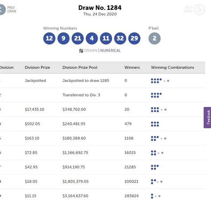Click combination dots in the $72.85 row
Image resolution: width=211 pixels, height=200 pixels.
157,153
